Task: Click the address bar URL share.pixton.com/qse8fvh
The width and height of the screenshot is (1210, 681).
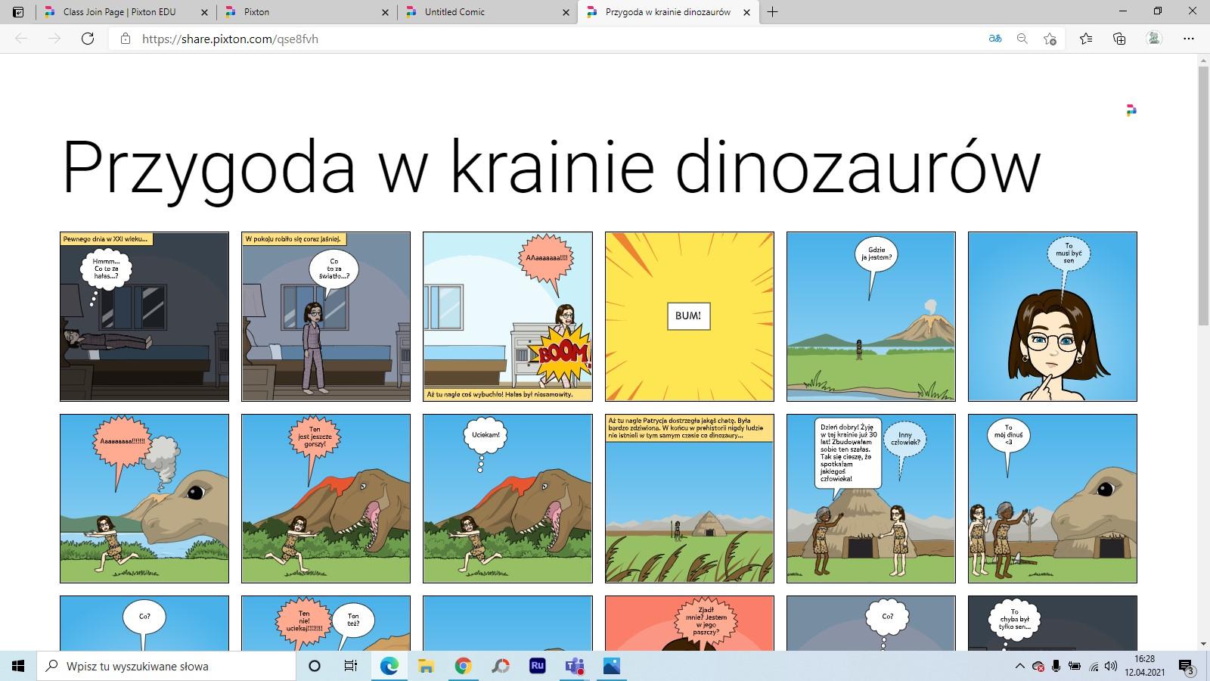Action: (x=230, y=39)
